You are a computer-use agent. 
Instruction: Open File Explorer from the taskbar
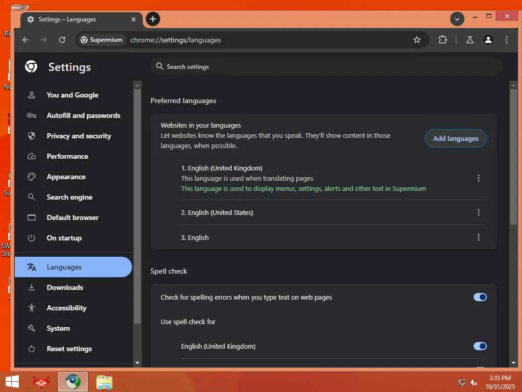coord(104,382)
